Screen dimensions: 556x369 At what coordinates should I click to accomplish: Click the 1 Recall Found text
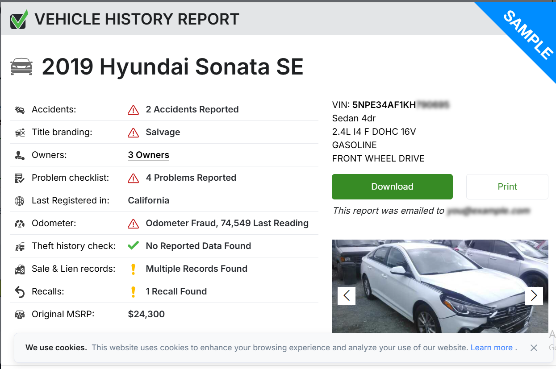tap(176, 292)
